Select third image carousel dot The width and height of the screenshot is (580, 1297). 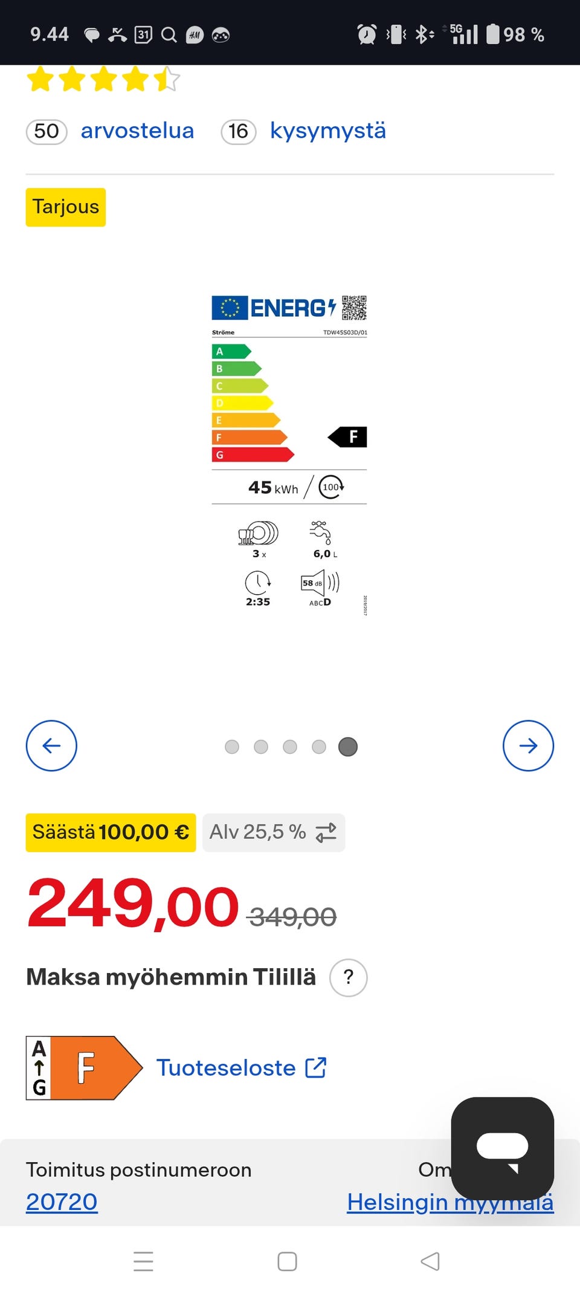pyautogui.click(x=290, y=747)
